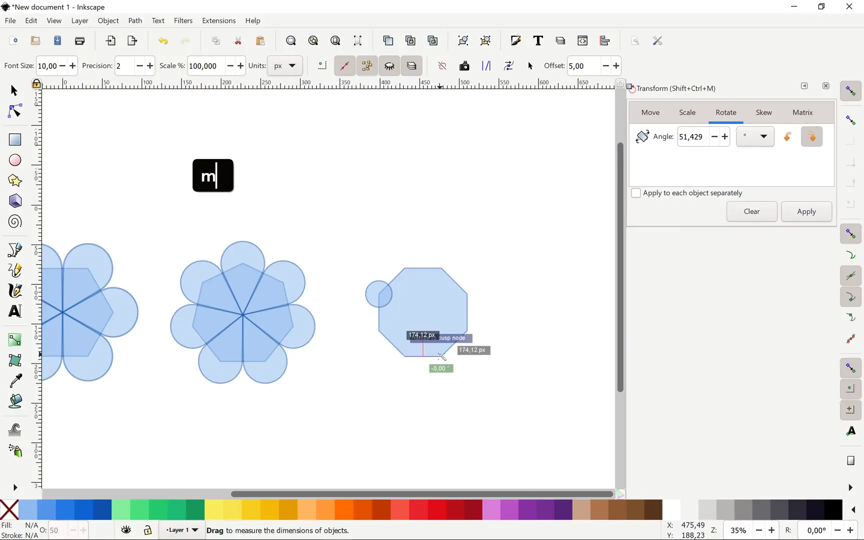Toggle the layer lock in the status bar
864x540 pixels.
[147, 530]
